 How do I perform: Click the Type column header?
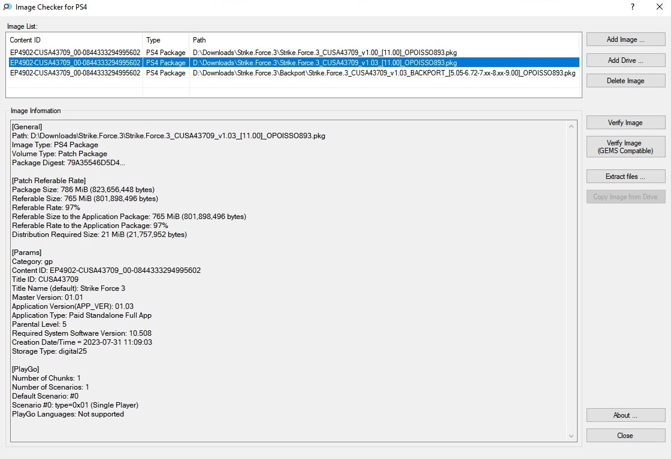(166, 40)
